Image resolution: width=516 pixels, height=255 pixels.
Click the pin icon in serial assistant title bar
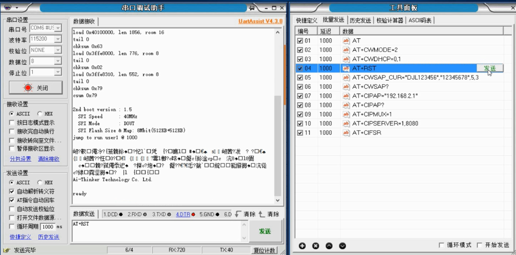[252, 7]
